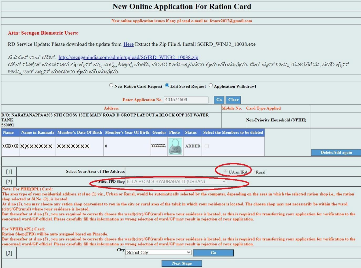The image size is (361, 268).
Task: Tick the checkbox to delete the member
Action: click(206, 146)
